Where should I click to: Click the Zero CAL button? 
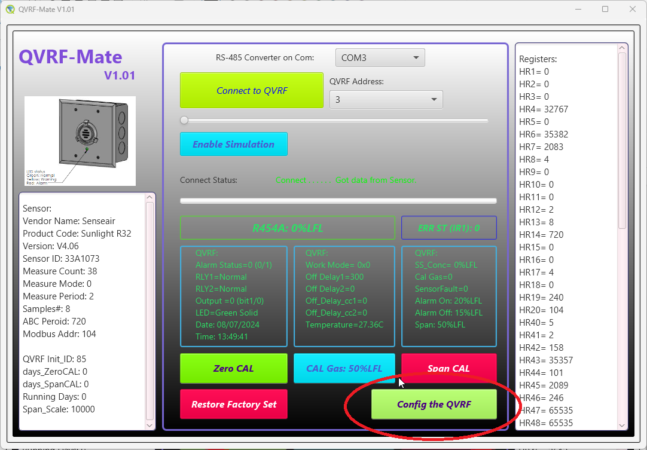click(x=234, y=368)
